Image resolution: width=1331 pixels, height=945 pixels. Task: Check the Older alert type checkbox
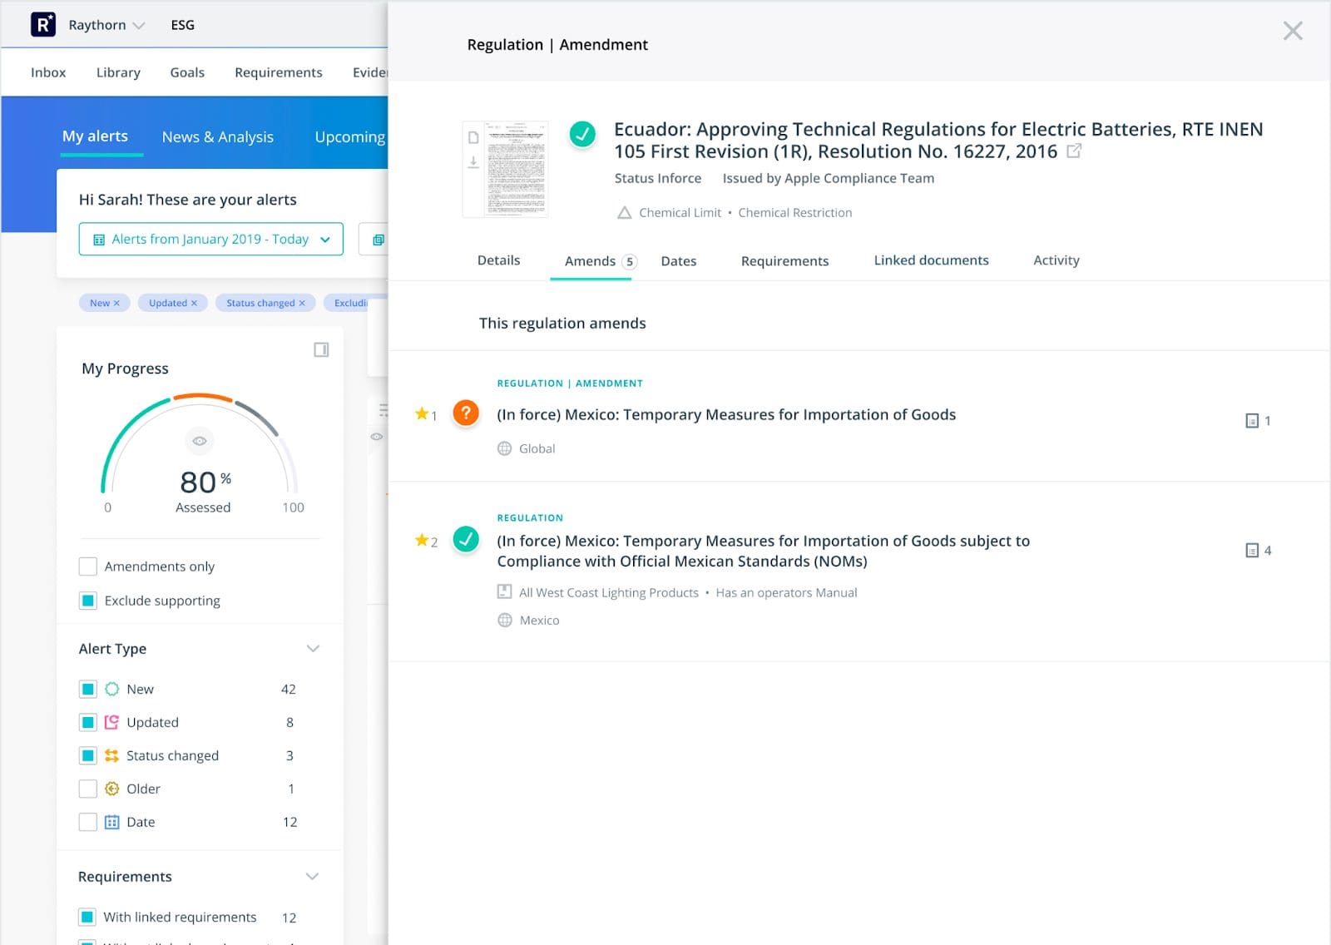pos(88,789)
